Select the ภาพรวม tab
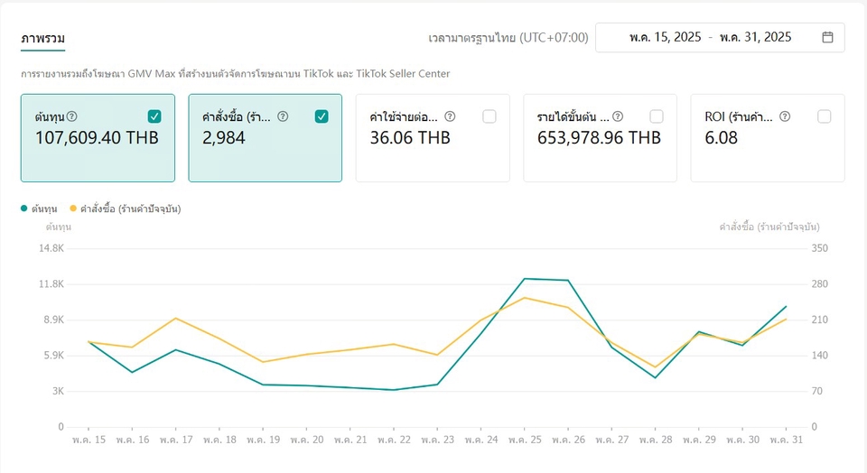The image size is (867, 473). pos(42,38)
